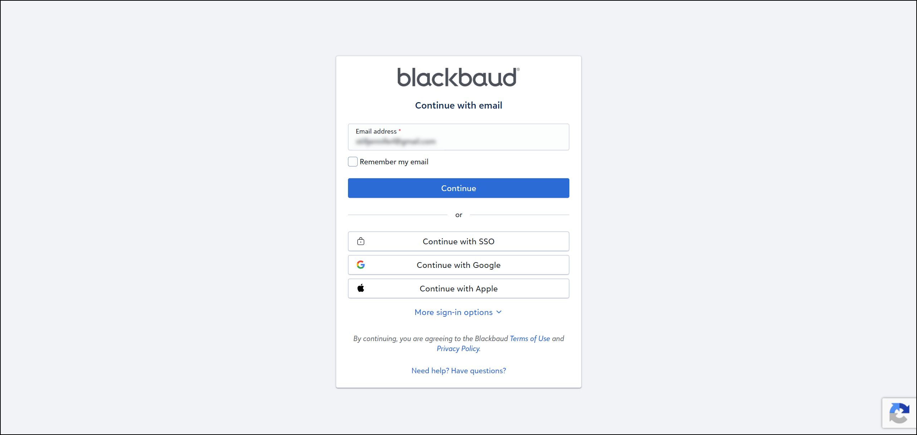Submit with the blue Continue button
This screenshot has width=917, height=435.
click(458, 188)
